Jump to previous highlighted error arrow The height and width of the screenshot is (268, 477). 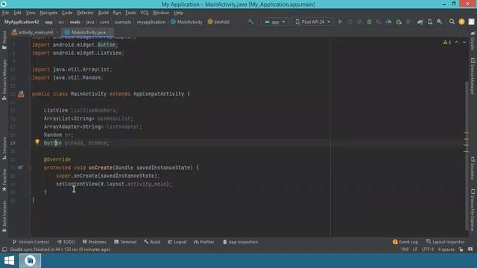coord(457,42)
